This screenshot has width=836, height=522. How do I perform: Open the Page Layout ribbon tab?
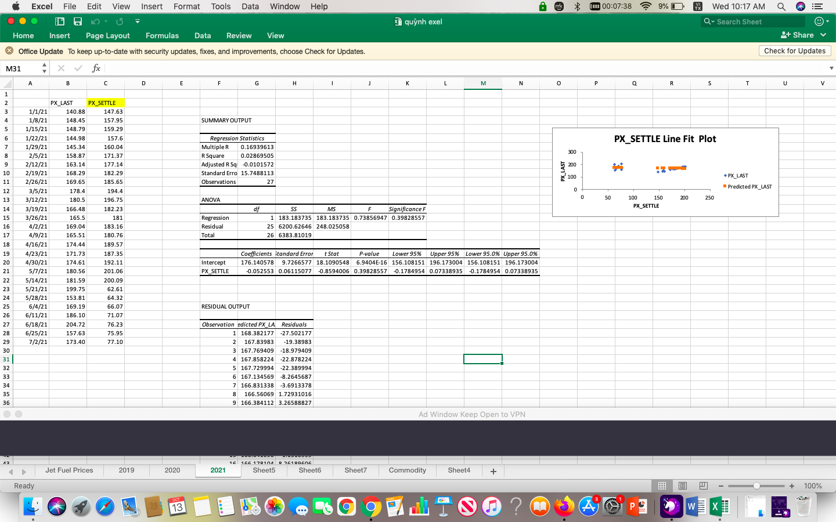tap(108, 35)
